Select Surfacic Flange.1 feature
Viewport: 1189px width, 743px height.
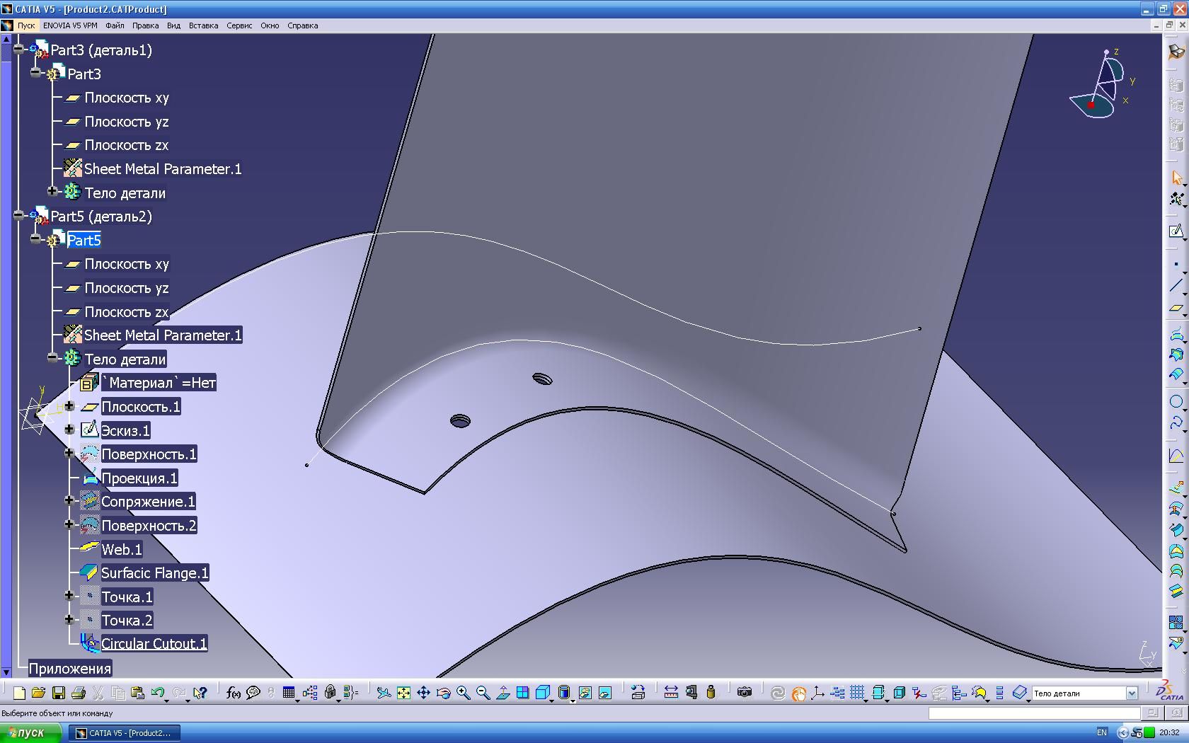click(x=154, y=573)
